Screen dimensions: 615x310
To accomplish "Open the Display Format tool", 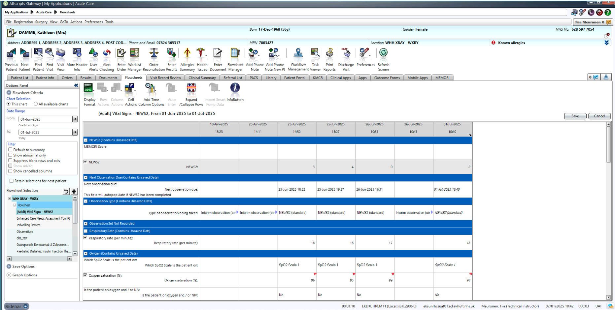I will (89, 88).
